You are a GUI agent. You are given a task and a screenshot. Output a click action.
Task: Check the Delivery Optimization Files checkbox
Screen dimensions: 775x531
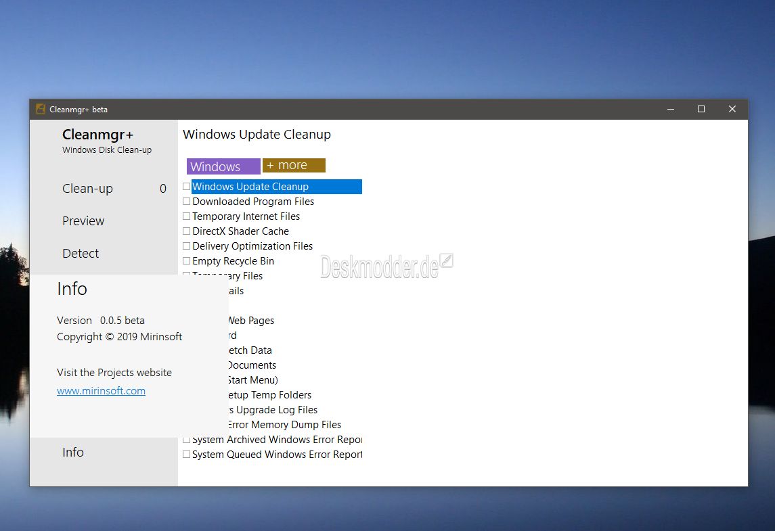[x=186, y=246]
